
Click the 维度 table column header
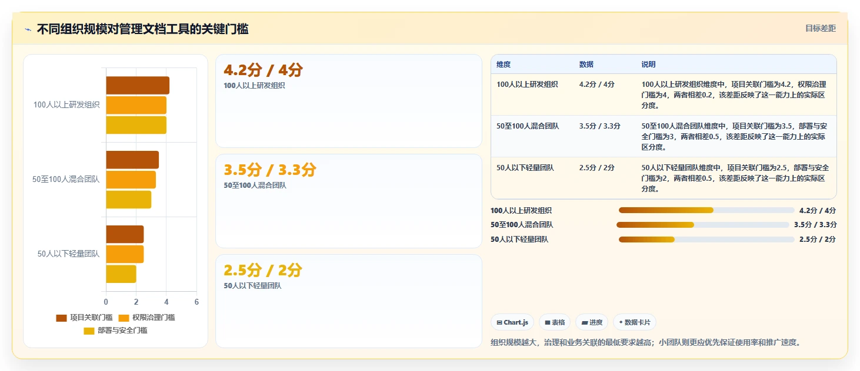(504, 65)
